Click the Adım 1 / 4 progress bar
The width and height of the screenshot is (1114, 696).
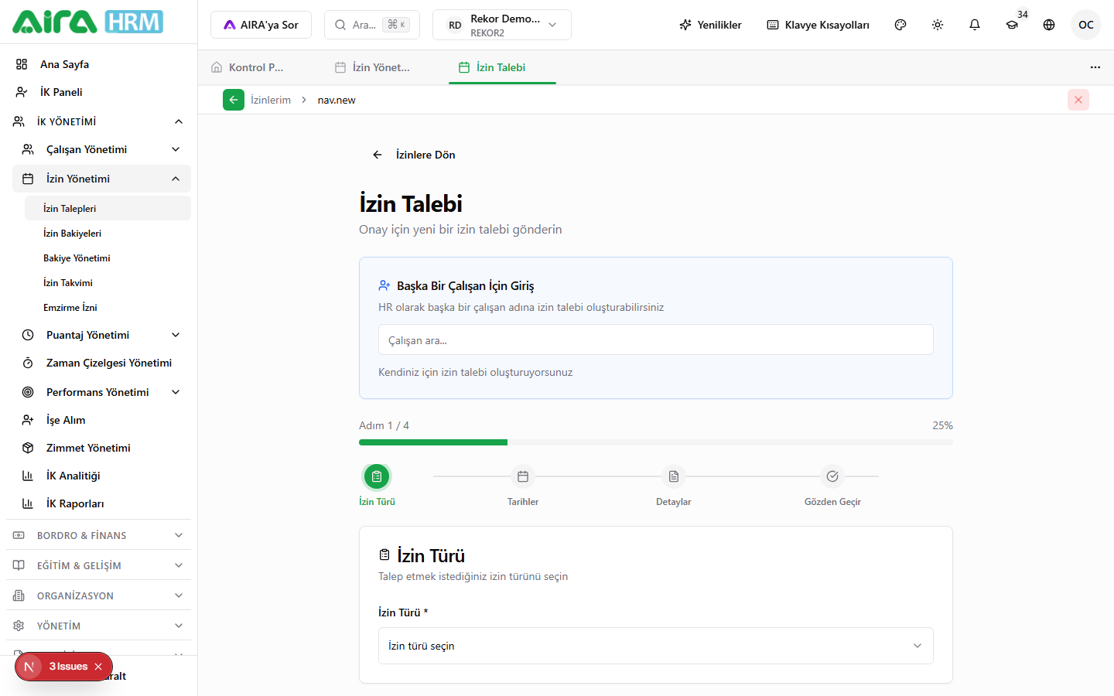pyautogui.click(x=656, y=442)
